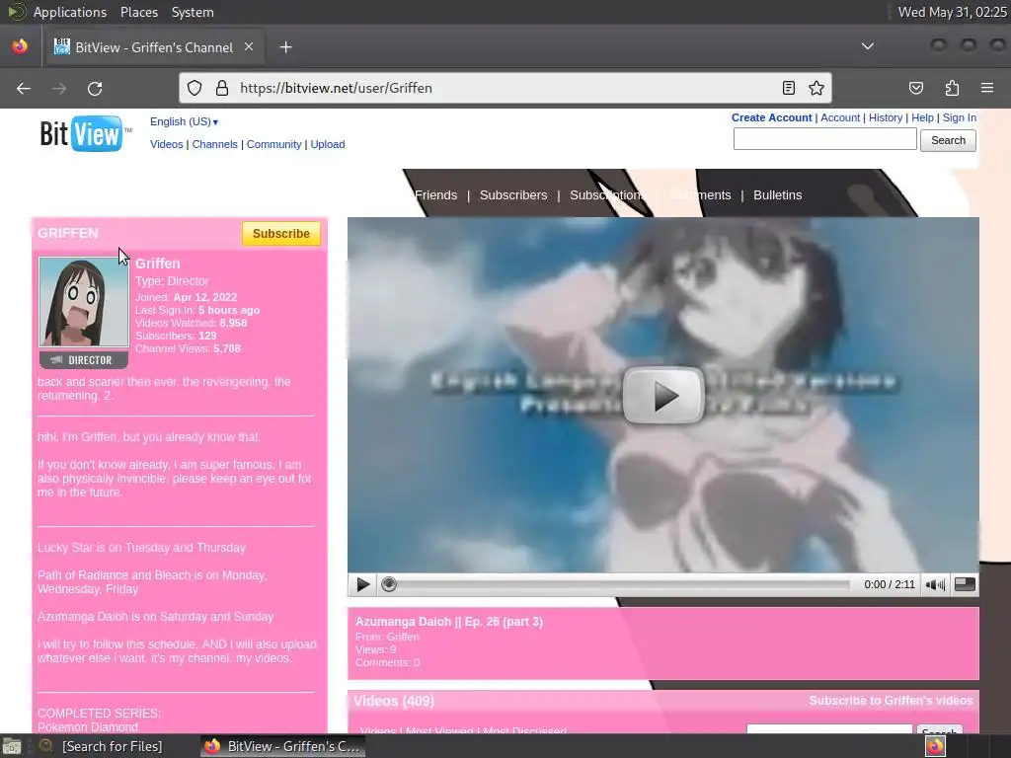This screenshot has height=758, width=1011.
Task: Go to the Comments channel section
Action: pos(700,195)
